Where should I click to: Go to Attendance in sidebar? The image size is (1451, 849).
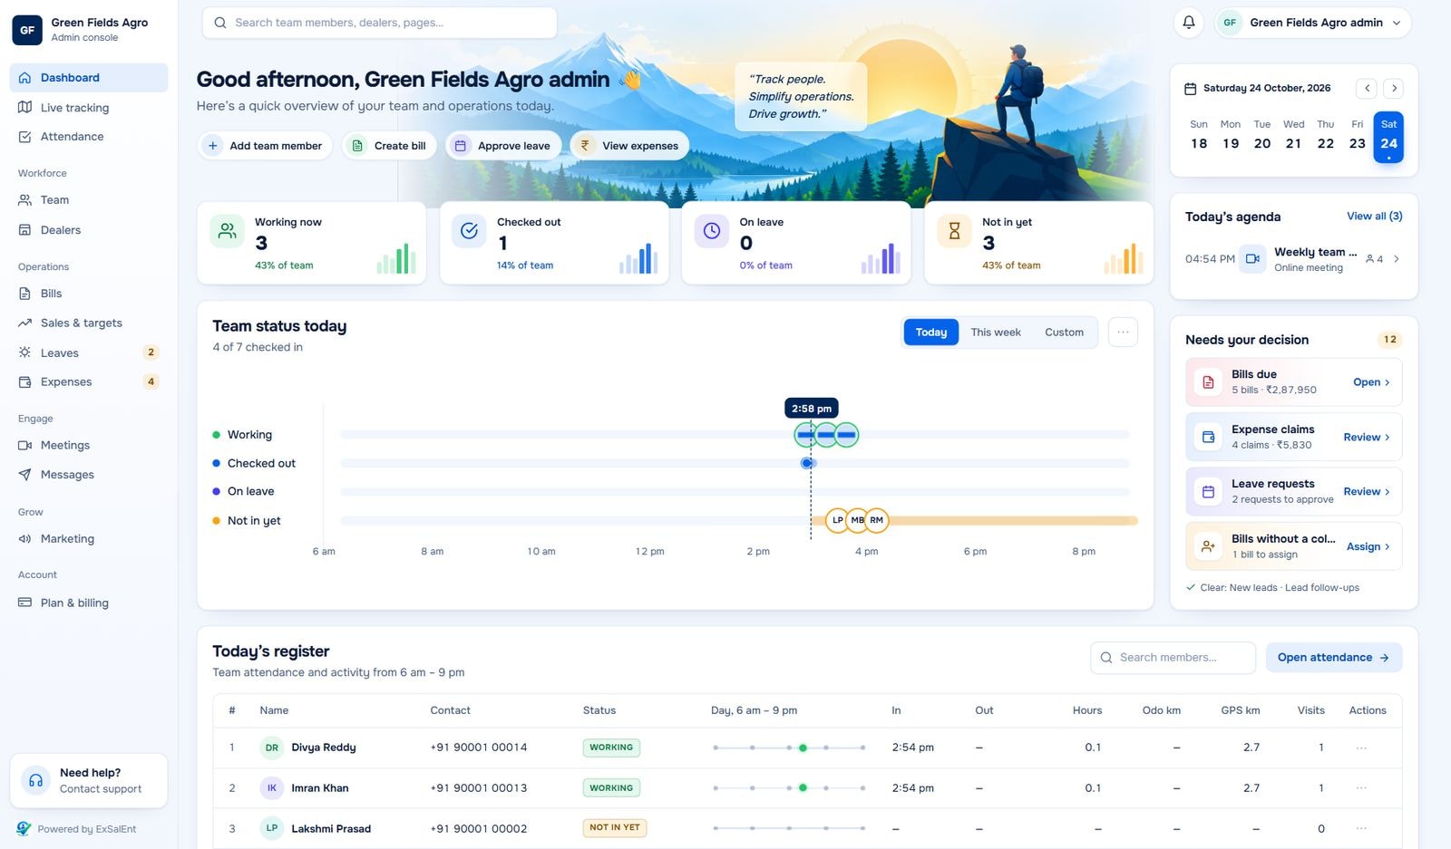pyautogui.click(x=89, y=137)
